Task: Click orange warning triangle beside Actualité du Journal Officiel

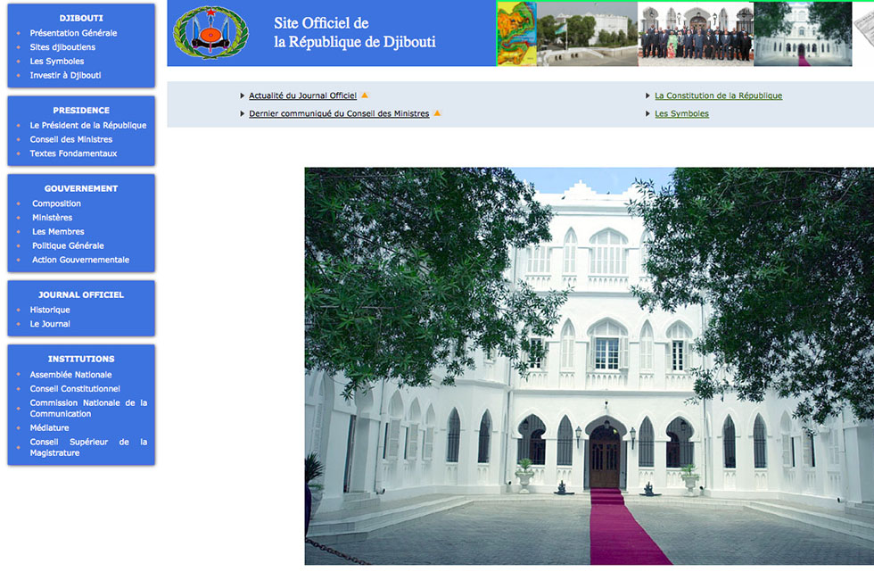Action: pos(365,95)
